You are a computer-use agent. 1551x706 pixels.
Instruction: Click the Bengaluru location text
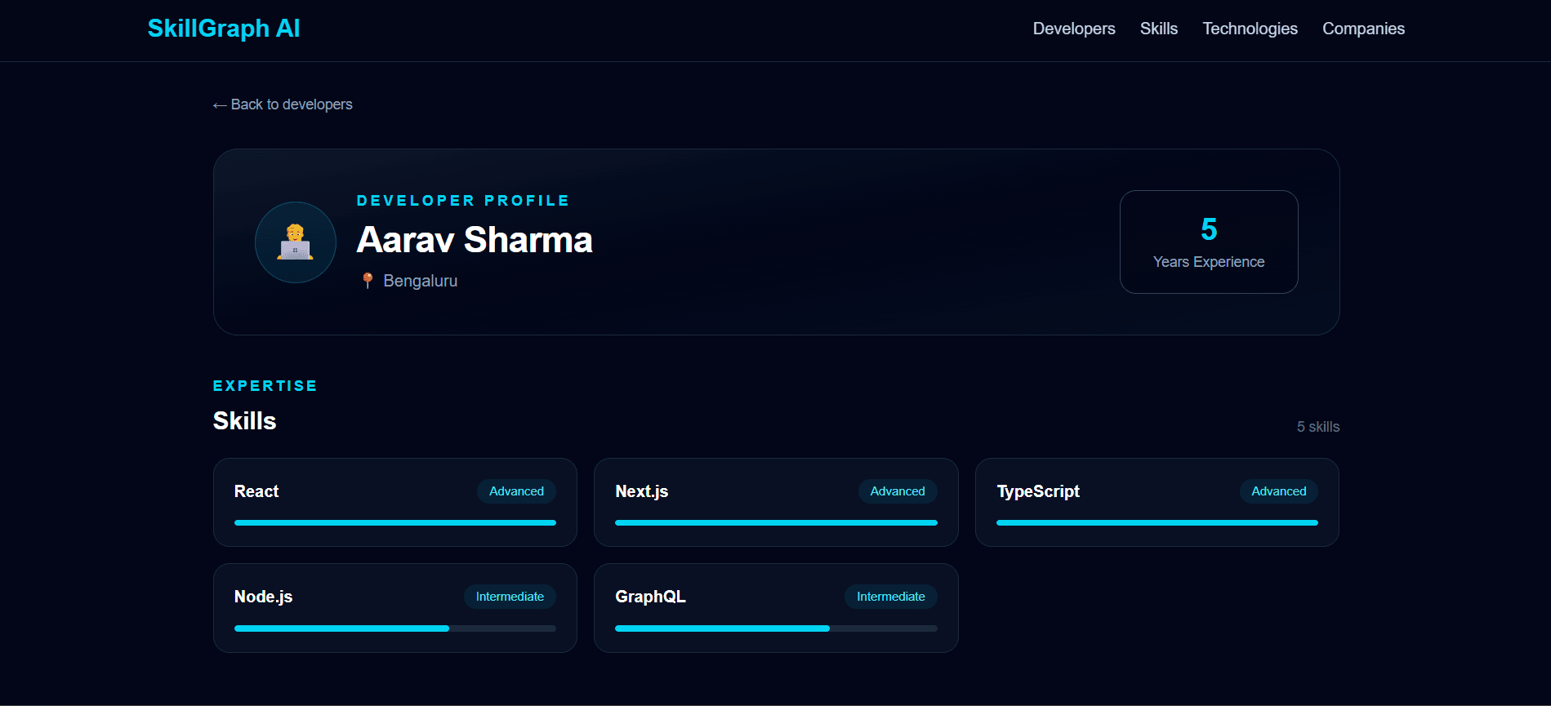(x=421, y=281)
